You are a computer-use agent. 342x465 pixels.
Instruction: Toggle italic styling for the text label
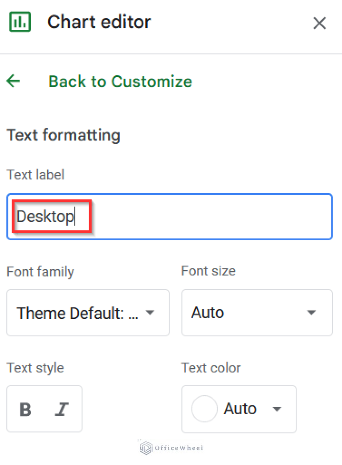[x=62, y=409]
